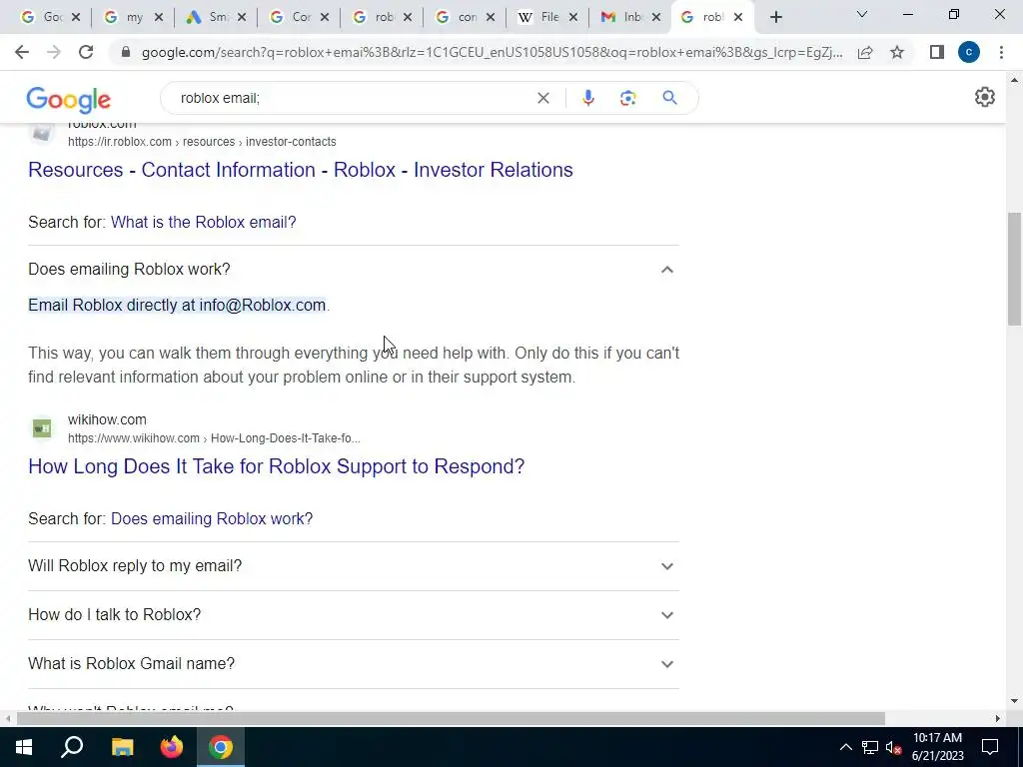Open Resources Contact Information Investor Relations result

(x=301, y=170)
